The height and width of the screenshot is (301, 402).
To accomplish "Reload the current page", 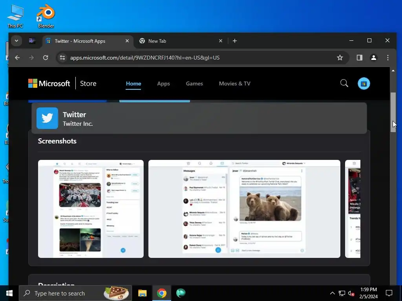I will [46, 58].
